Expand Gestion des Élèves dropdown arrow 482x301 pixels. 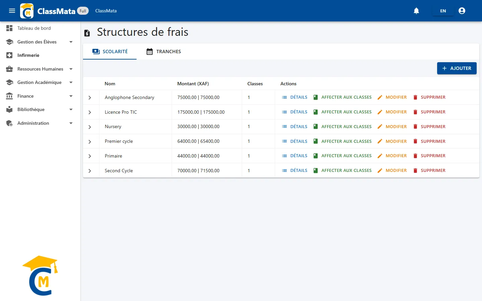point(71,42)
